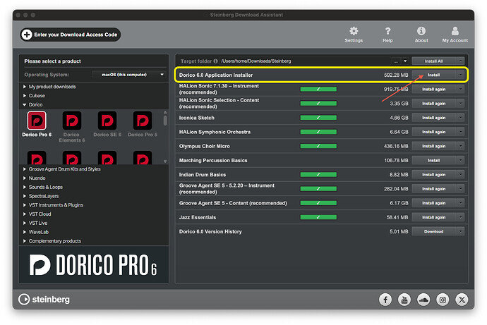Click Install again for HALion Symphonic Orchestra
The height and width of the screenshot is (325, 487).
click(433, 132)
